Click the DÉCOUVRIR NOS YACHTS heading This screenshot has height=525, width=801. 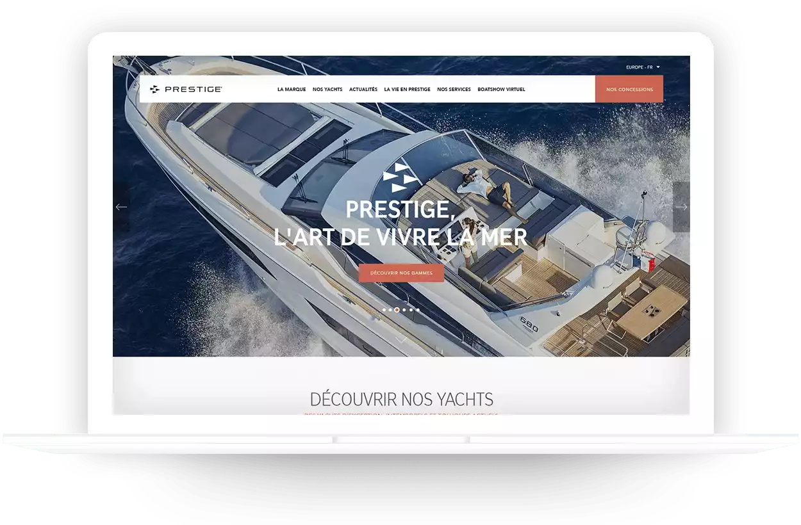401,400
